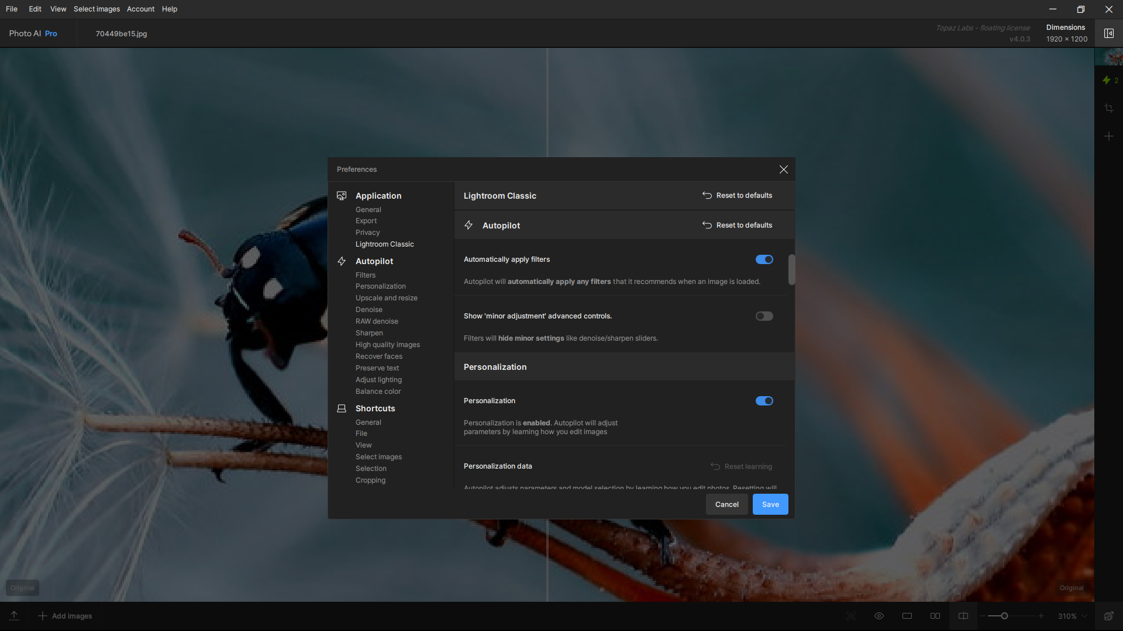Screen dimensions: 1123x631
Task: Select Balance color preferences
Action: (x=378, y=391)
